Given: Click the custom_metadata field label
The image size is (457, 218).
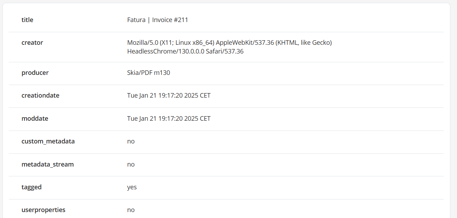Looking at the screenshot, I should pos(48,141).
